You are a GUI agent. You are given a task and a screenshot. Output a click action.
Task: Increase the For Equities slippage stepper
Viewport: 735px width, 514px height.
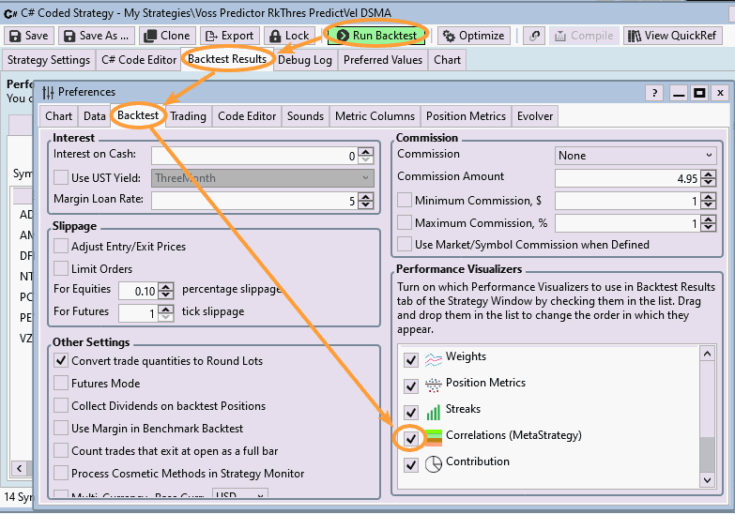[x=166, y=286]
